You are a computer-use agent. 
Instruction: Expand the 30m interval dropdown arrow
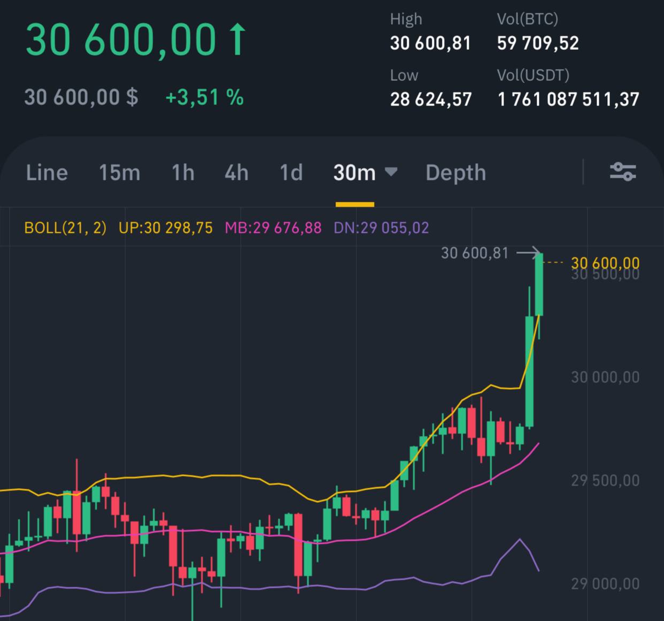[392, 172]
